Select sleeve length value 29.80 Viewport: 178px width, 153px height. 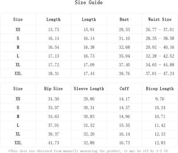(89, 99)
